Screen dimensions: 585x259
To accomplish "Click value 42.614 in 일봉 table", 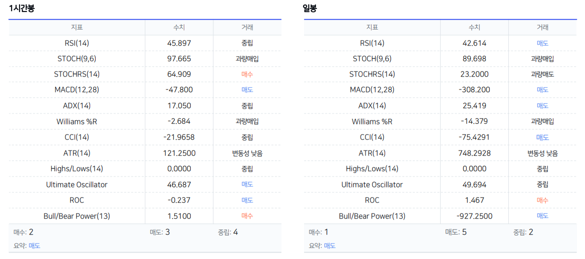I will pos(474,43).
